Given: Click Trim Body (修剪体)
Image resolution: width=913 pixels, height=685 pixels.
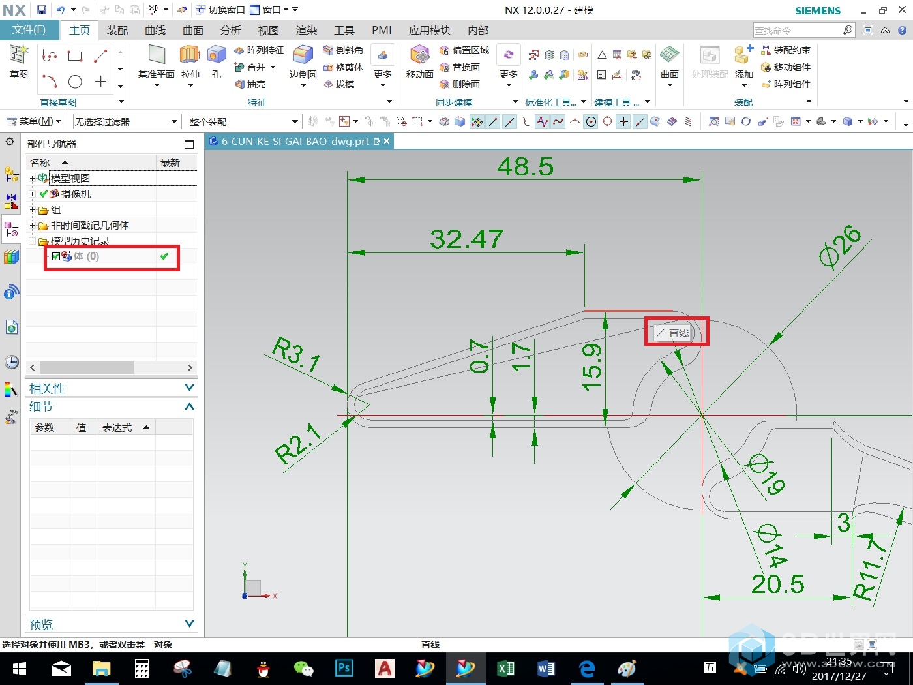Looking at the screenshot, I should (x=343, y=67).
